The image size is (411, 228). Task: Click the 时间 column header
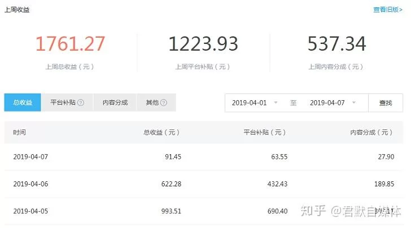coord(19,132)
